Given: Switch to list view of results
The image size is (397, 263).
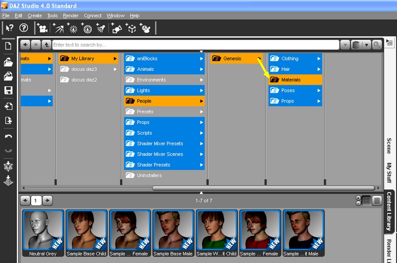Looking at the screenshot, I should 377,201.
